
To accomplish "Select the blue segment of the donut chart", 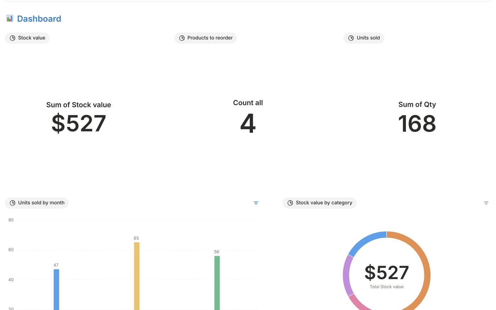I will tap(365, 241).
